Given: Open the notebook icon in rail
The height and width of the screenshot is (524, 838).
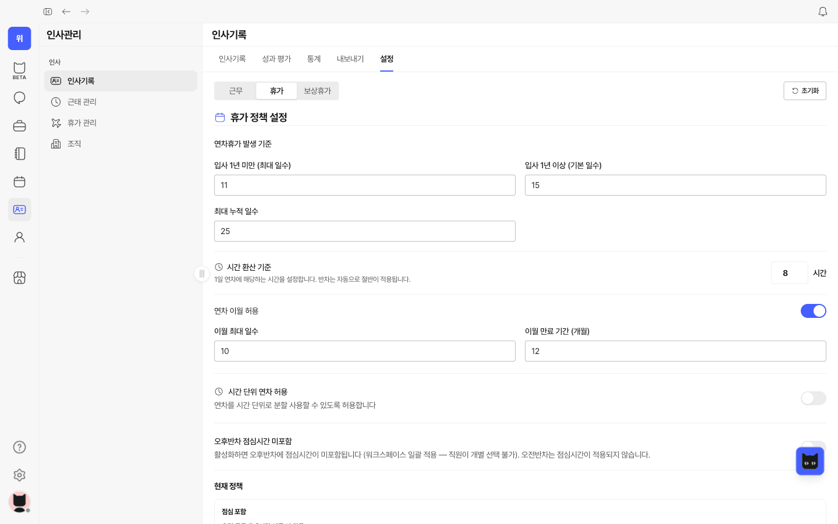Looking at the screenshot, I should [x=19, y=154].
